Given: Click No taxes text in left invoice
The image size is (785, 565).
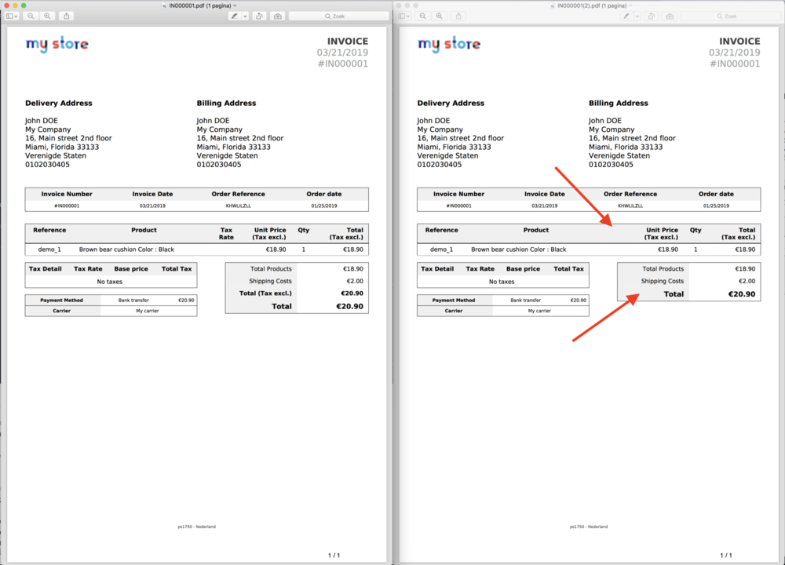Looking at the screenshot, I should point(110,282).
